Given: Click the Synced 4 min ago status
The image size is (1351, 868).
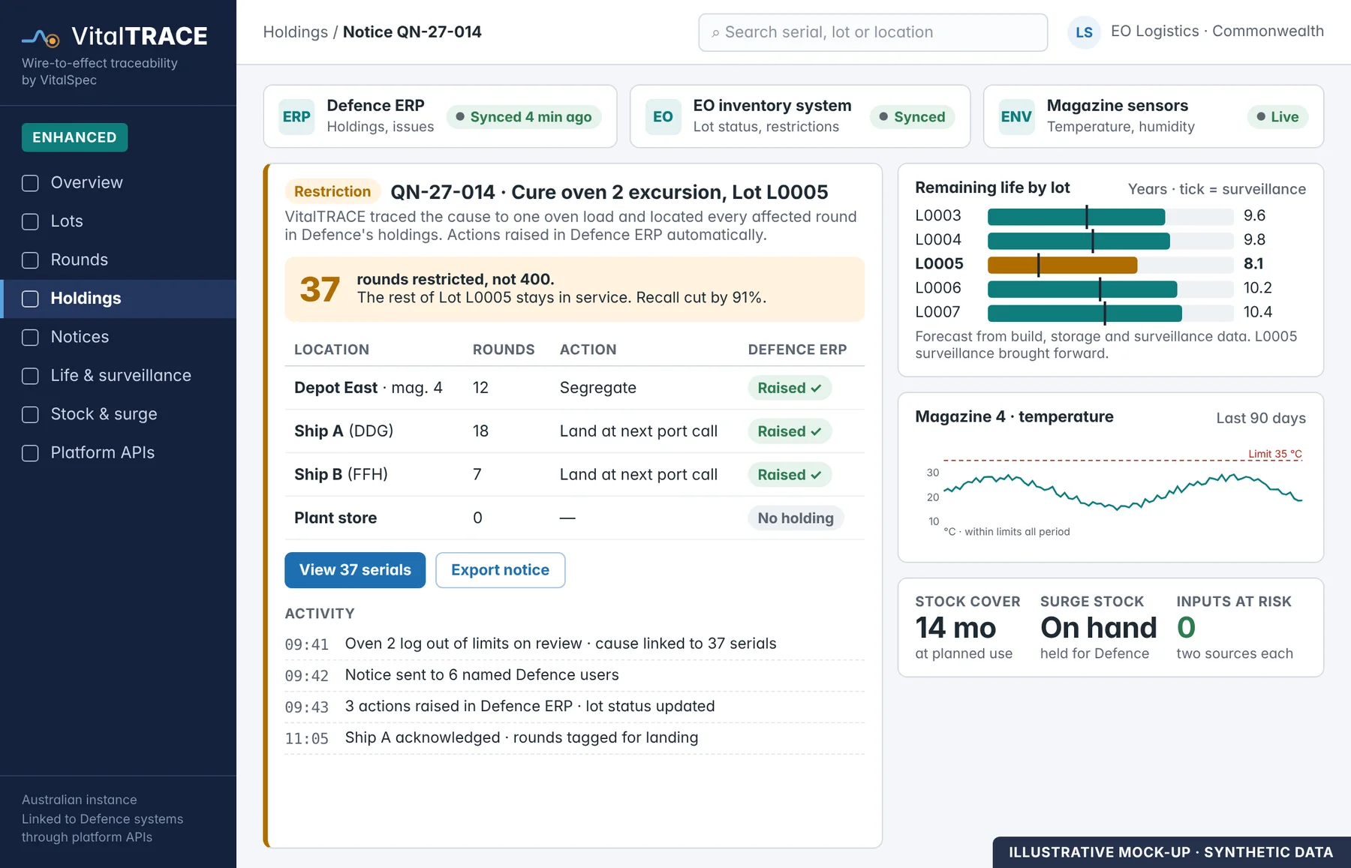Looking at the screenshot, I should 524,117.
